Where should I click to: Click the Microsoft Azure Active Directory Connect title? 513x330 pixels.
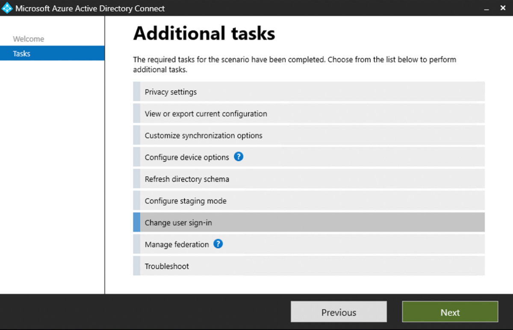click(x=90, y=9)
